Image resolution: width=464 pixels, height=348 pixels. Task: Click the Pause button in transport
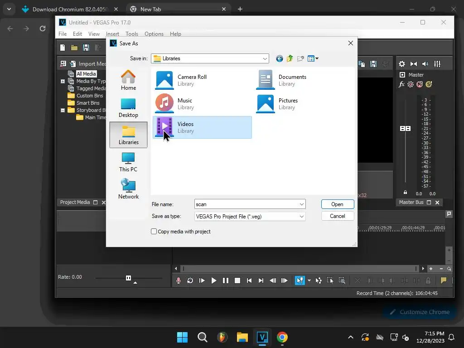[226, 280]
